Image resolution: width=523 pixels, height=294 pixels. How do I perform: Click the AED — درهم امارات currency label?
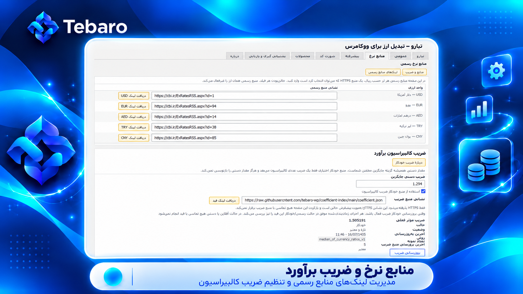click(x=408, y=116)
